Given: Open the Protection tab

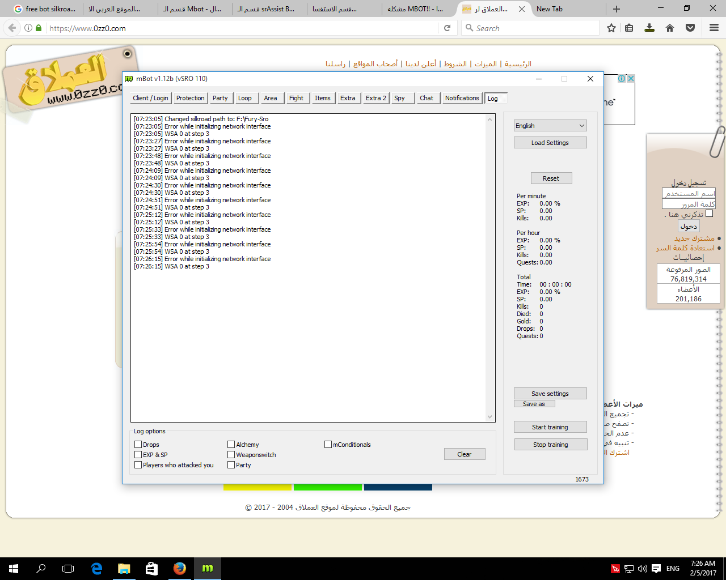Looking at the screenshot, I should (190, 98).
